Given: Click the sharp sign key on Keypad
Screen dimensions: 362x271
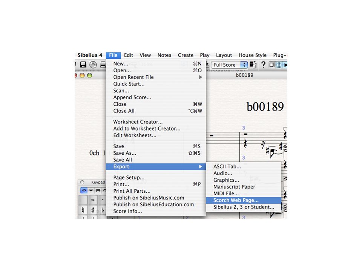Looking at the screenshot, I should (93, 210).
